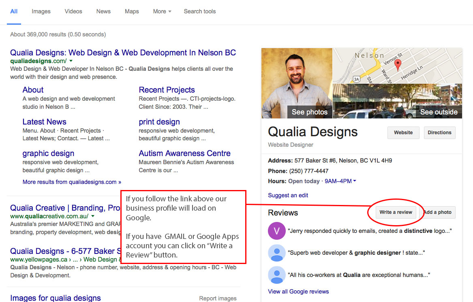Screen dimensions: 473x302
Task: Click the phone number (250) 777-4447
Action: tap(308, 171)
